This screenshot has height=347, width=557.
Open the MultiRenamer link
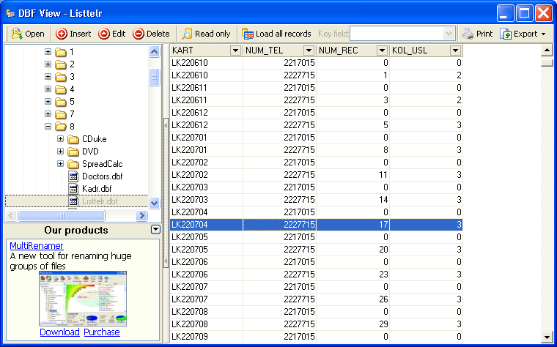(37, 245)
